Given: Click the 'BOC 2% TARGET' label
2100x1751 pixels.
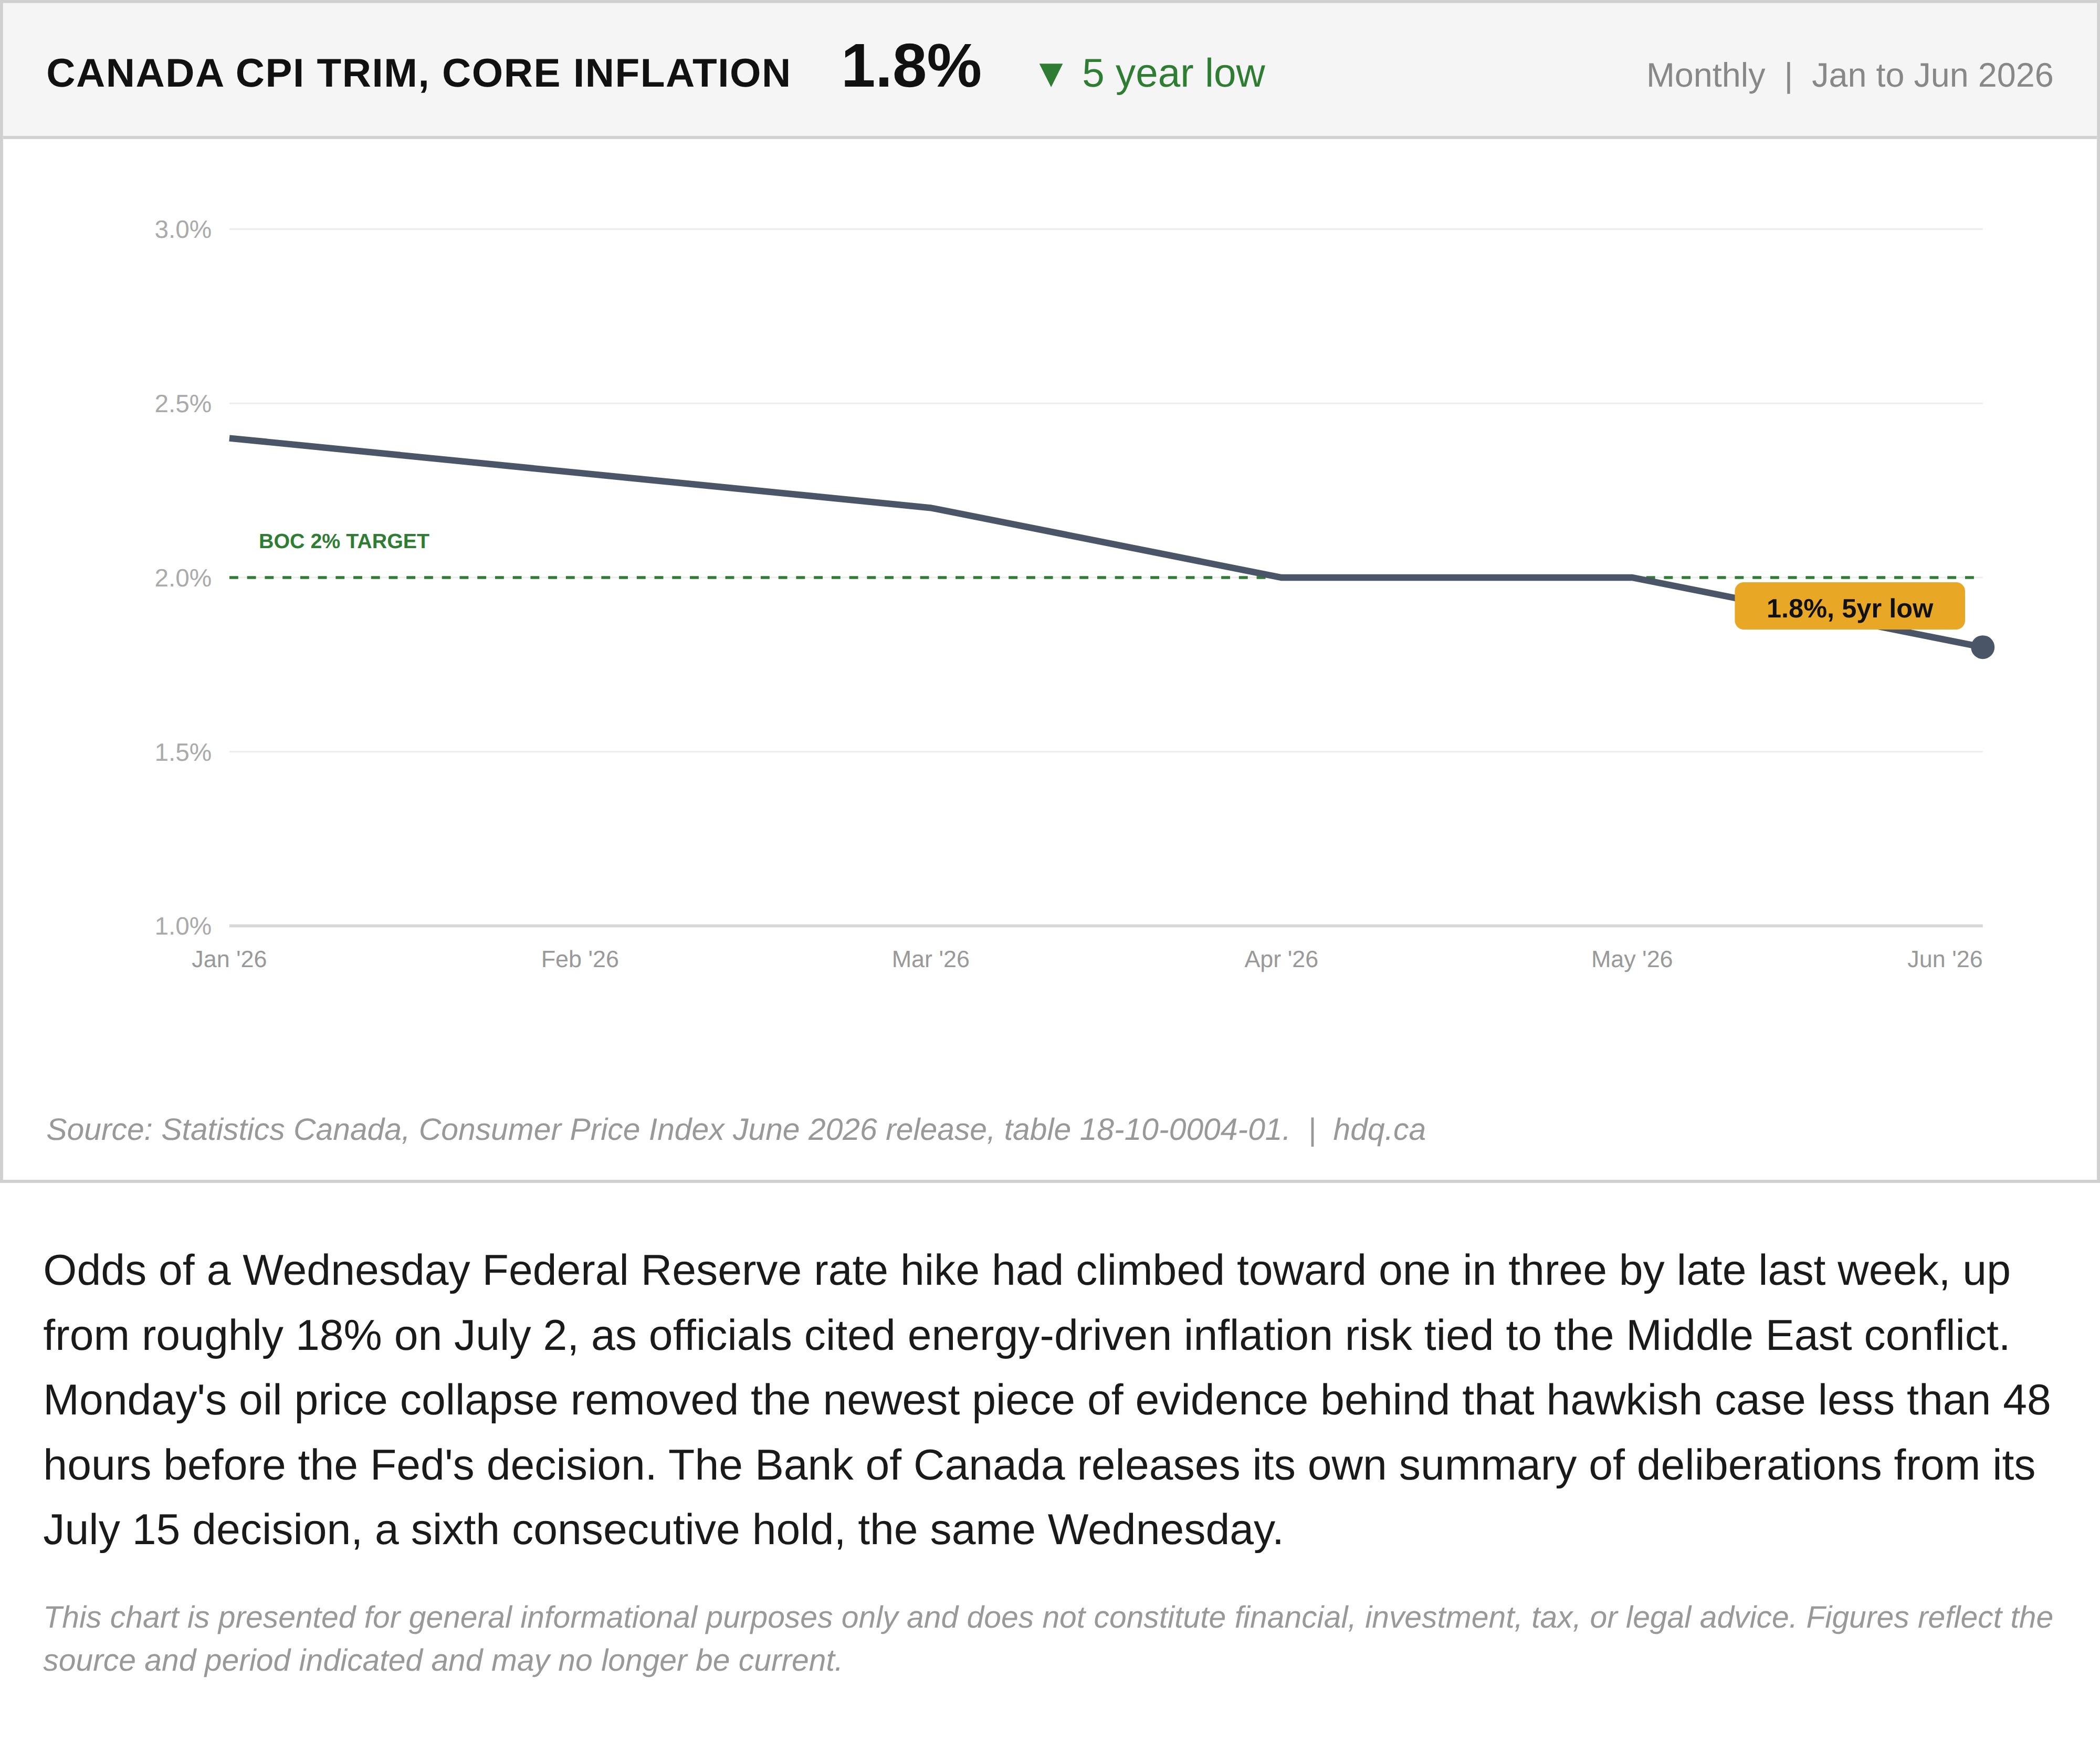Looking at the screenshot, I should point(344,541).
